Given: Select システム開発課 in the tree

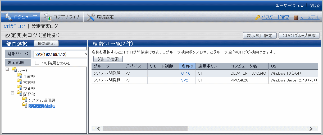Looking at the screenshot, I should [42, 106].
